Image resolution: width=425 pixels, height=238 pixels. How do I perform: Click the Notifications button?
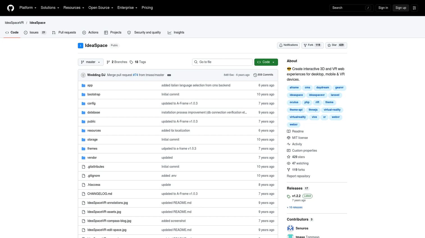click(288, 45)
